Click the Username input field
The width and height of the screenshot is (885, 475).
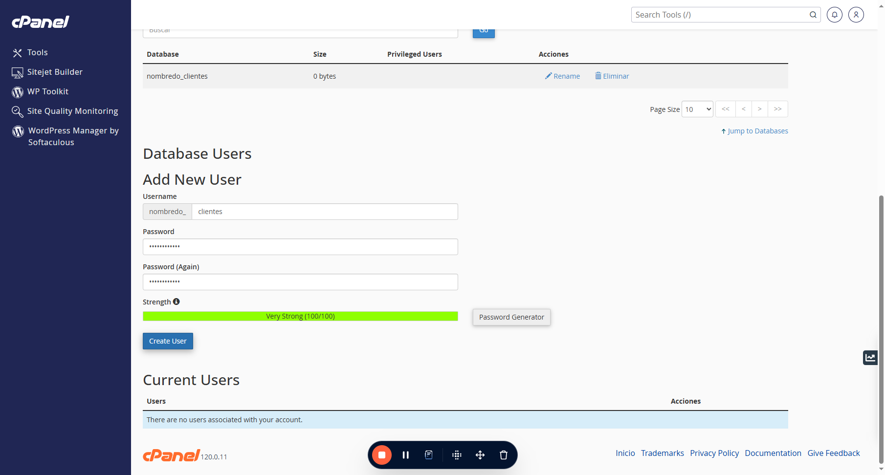[325, 212]
